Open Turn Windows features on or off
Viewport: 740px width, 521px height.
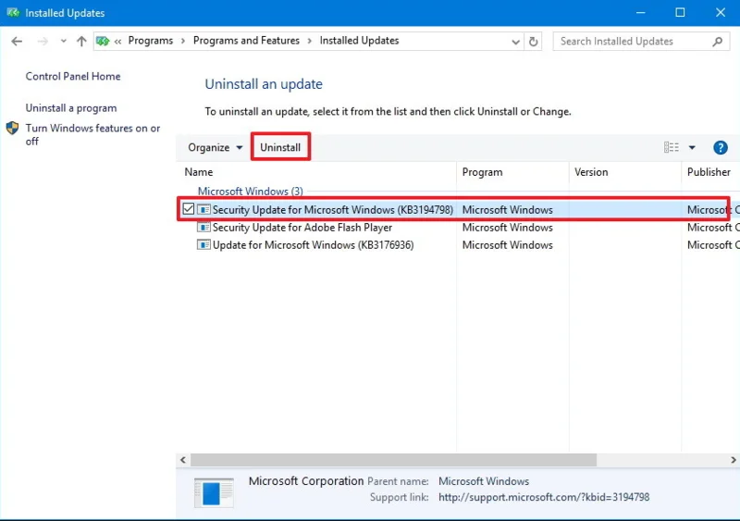coord(93,134)
